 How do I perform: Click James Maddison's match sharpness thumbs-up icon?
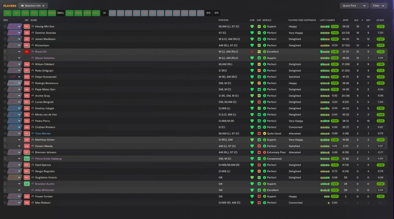point(259,39)
